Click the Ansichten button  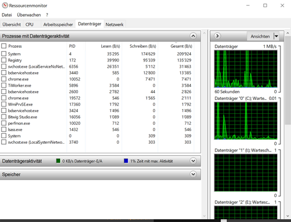(260, 36)
